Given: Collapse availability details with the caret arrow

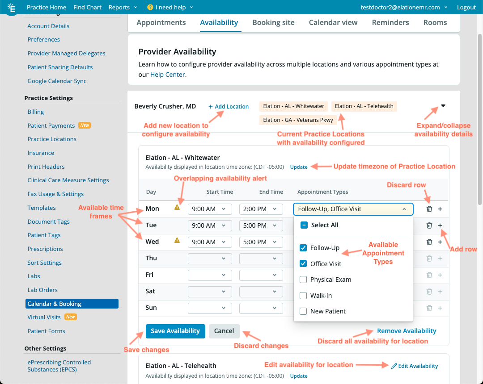Looking at the screenshot, I should pyautogui.click(x=443, y=106).
